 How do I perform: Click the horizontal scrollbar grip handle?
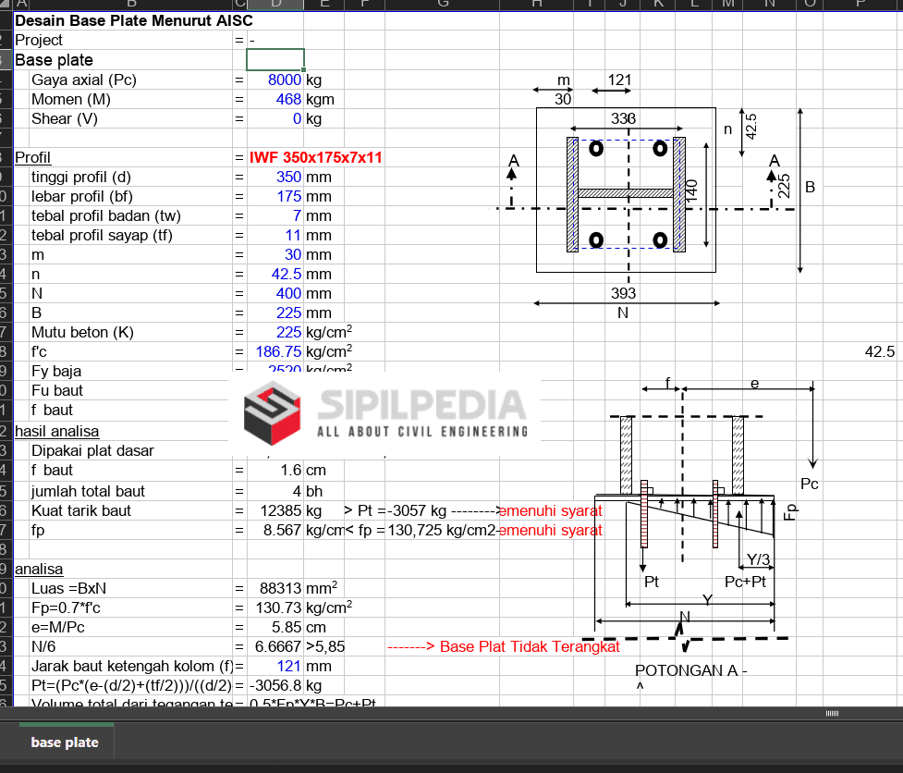click(x=832, y=714)
